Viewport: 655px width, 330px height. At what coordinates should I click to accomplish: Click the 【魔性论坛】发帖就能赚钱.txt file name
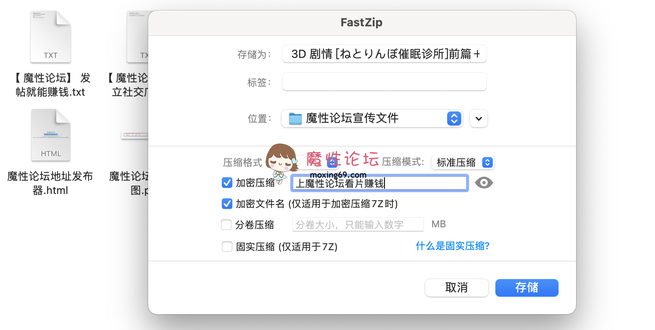(x=50, y=85)
